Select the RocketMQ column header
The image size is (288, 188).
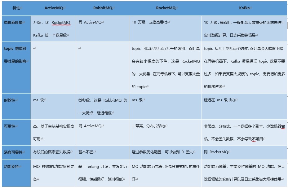pyautogui.click(x=166, y=8)
